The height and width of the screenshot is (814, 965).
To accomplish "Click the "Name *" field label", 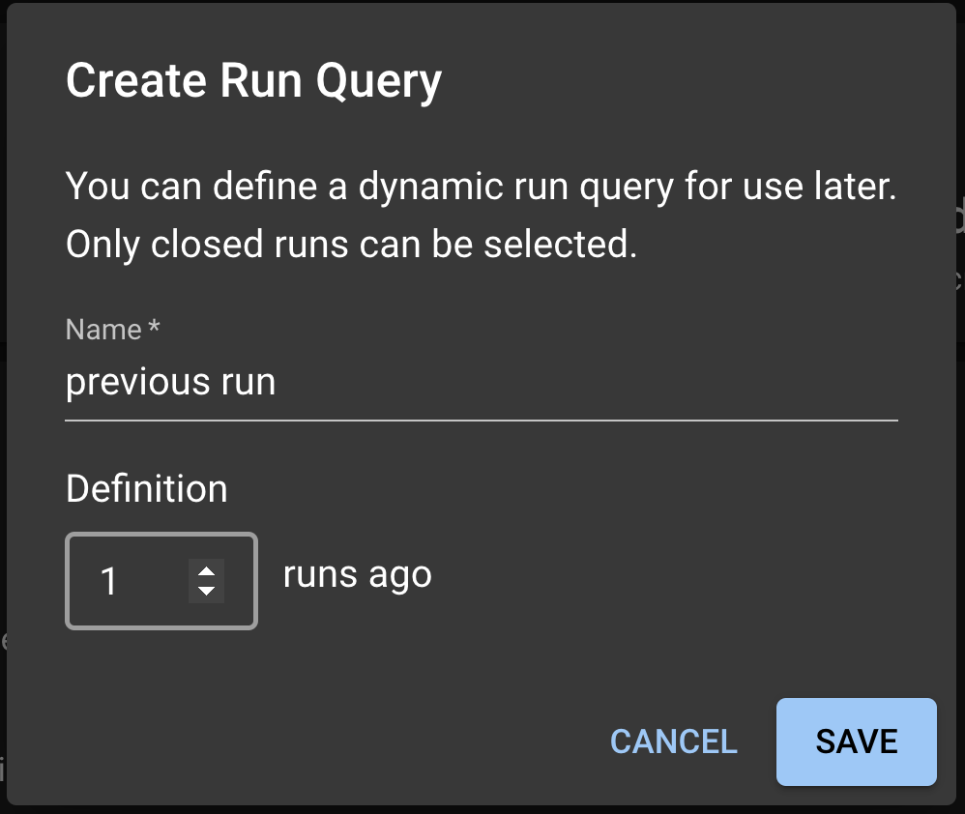I will (103, 330).
